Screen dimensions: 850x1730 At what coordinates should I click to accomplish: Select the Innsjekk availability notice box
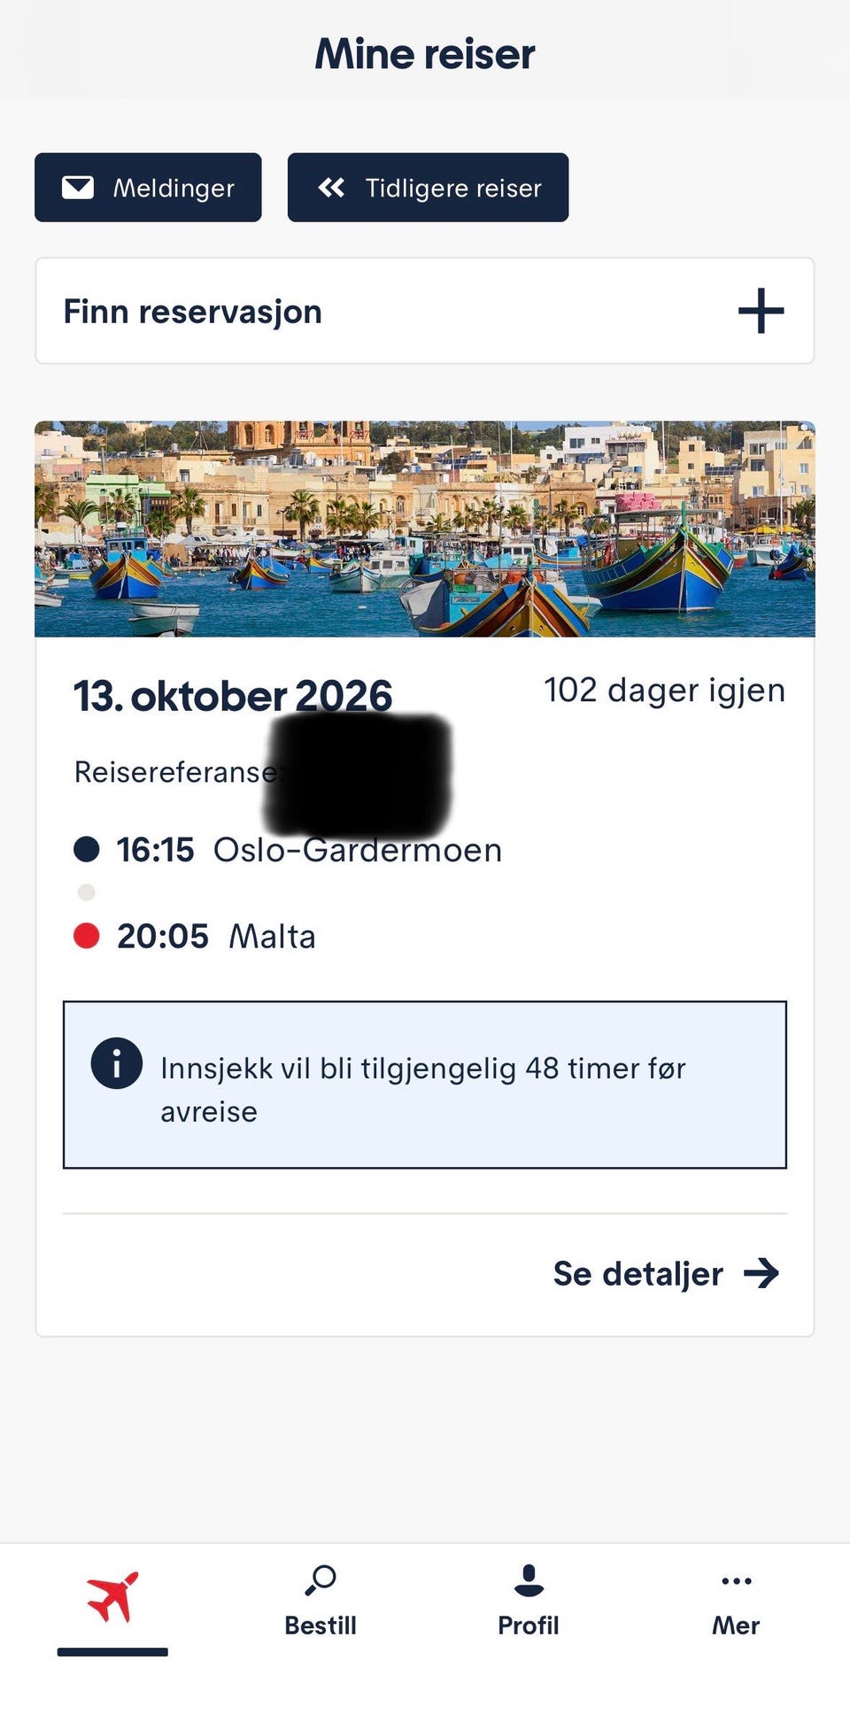click(x=425, y=1085)
